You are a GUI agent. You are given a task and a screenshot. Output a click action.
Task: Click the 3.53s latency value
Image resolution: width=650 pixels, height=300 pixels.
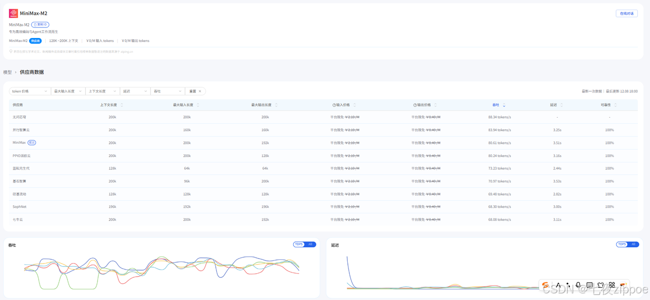tap(557, 181)
